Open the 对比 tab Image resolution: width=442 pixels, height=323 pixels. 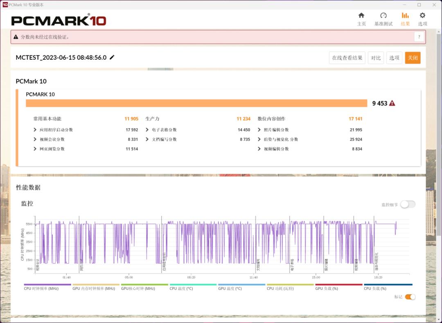pyautogui.click(x=376, y=58)
